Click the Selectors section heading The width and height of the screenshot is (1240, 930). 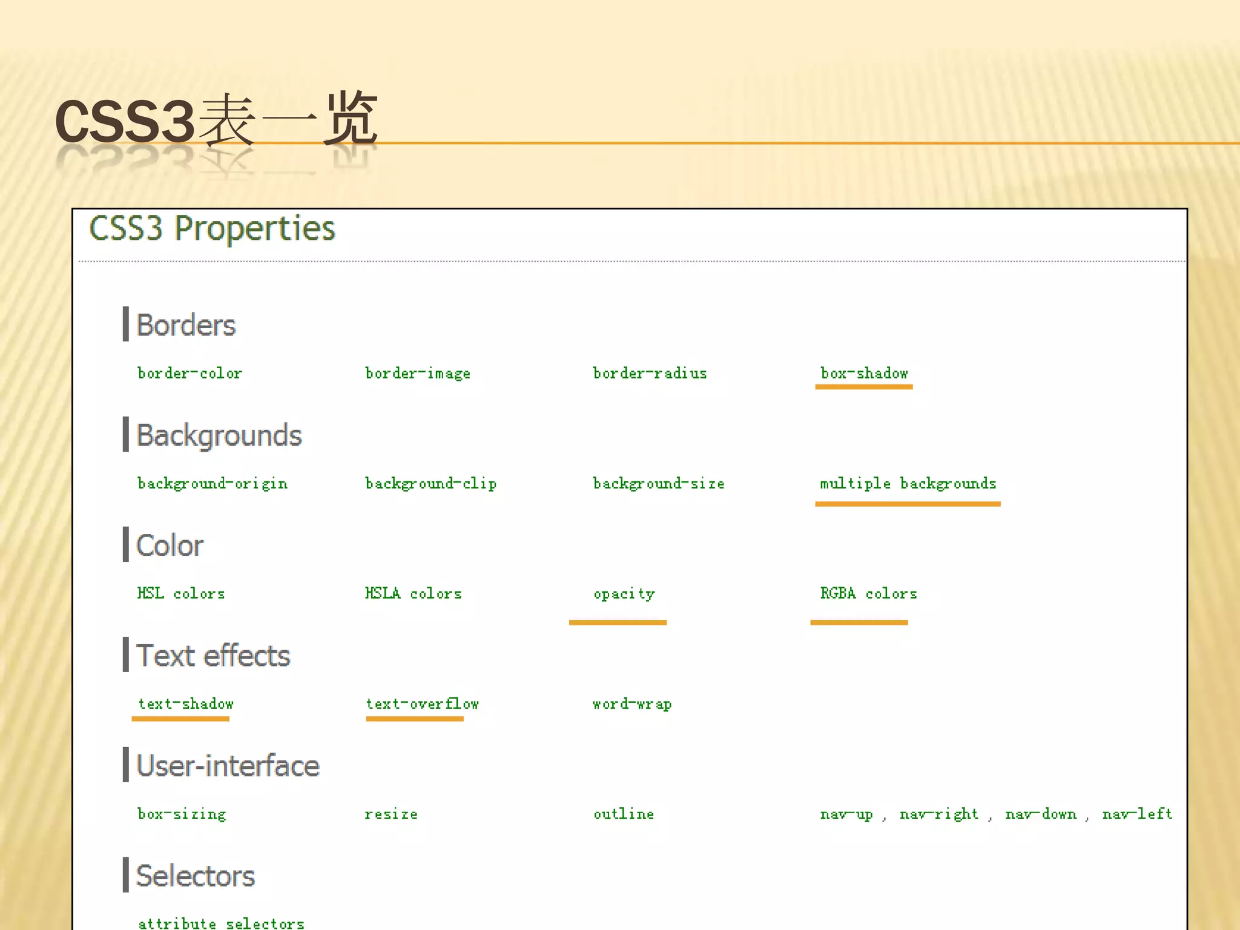pos(196,876)
